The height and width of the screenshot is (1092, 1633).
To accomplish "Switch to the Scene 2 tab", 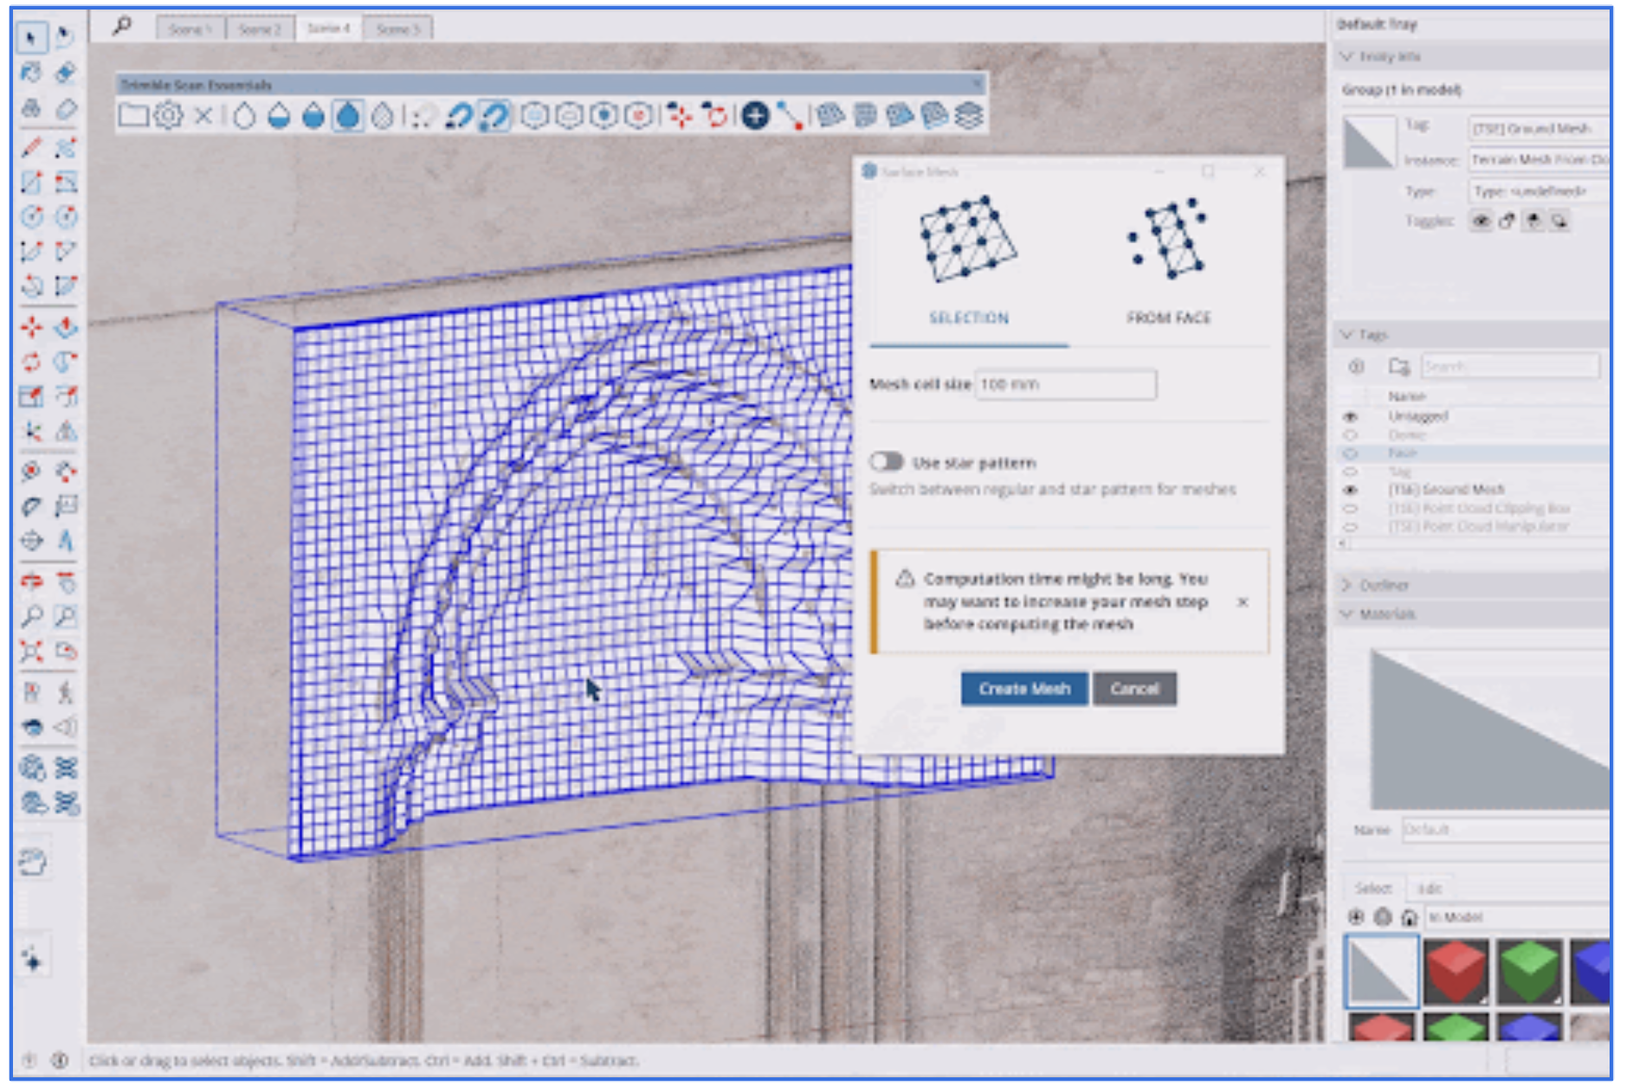I will 259,29.
